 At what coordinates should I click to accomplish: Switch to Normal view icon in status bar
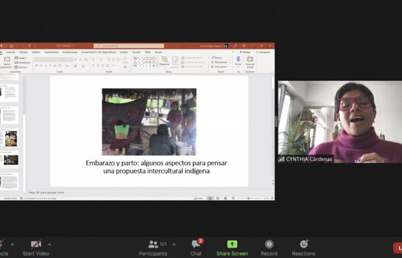click(210, 198)
